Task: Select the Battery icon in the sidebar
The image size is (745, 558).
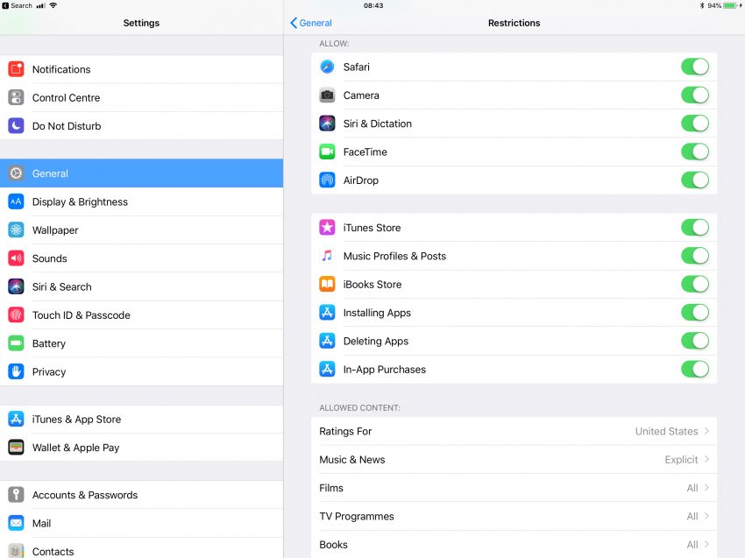Action: [18, 343]
